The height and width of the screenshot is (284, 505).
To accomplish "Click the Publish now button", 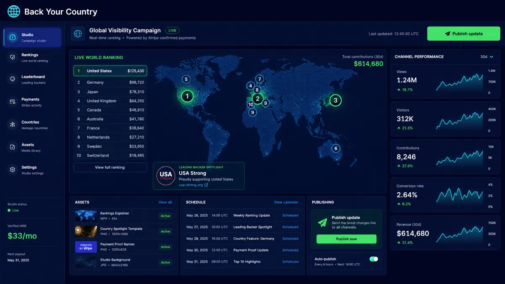I will pyautogui.click(x=346, y=239).
